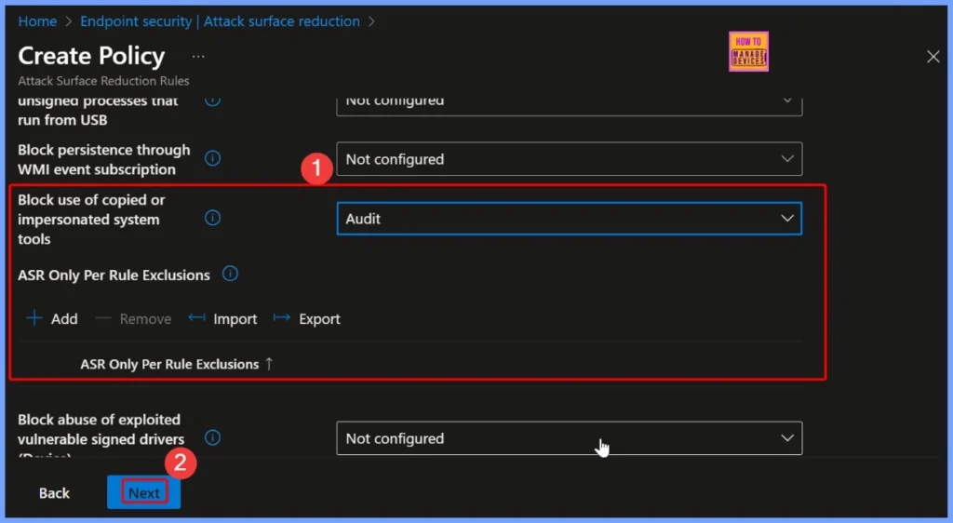Click the 'Block abuse of exploited vulnerable signed drivers' label
Image resolution: width=953 pixels, height=523 pixels.
tap(101, 437)
